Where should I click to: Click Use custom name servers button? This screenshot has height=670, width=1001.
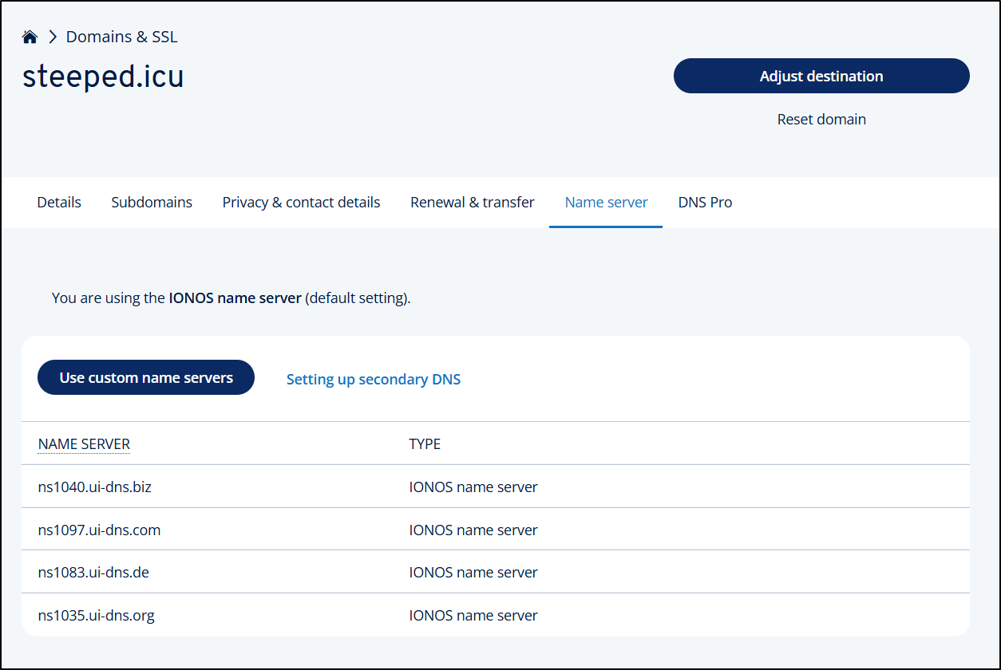(x=146, y=378)
